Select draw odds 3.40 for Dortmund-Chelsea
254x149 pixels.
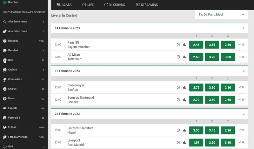click(x=212, y=100)
